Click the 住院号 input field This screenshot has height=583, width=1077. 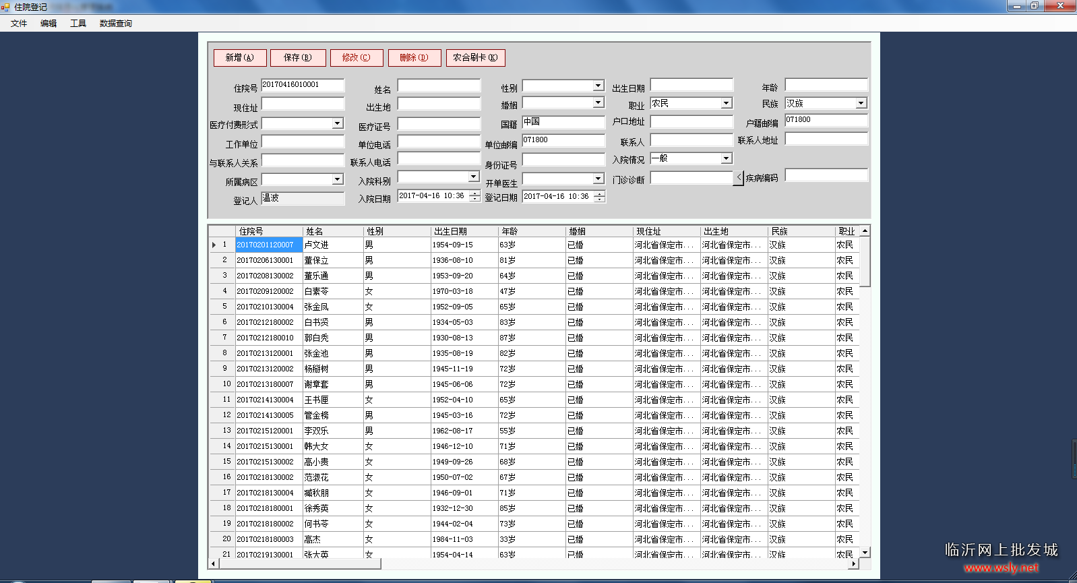[303, 85]
